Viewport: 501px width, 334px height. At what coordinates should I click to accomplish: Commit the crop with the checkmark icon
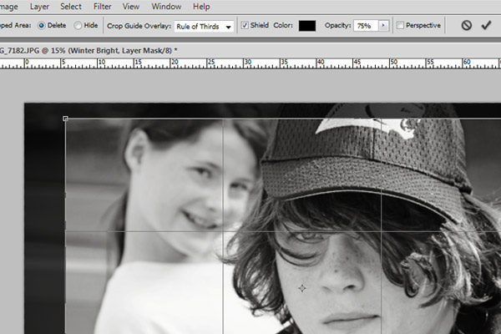[x=486, y=25]
